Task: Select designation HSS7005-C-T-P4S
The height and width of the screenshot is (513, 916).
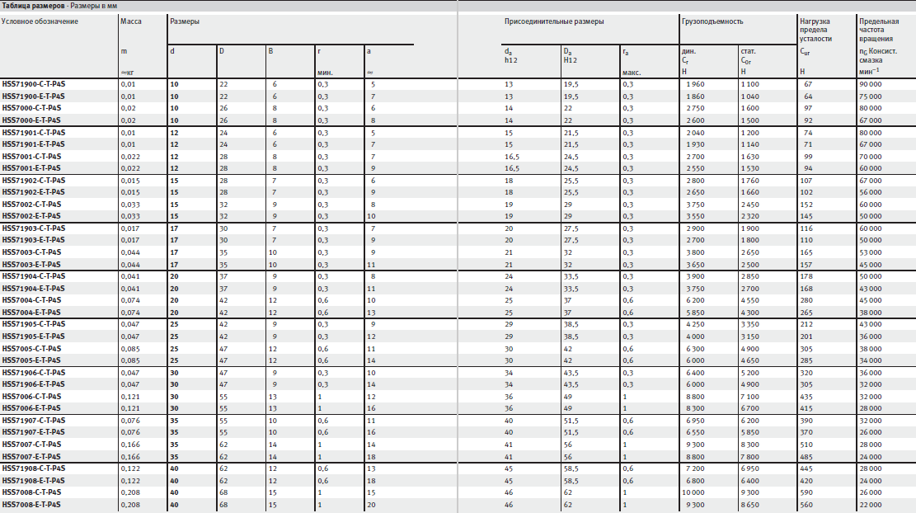Action: click(x=31, y=349)
